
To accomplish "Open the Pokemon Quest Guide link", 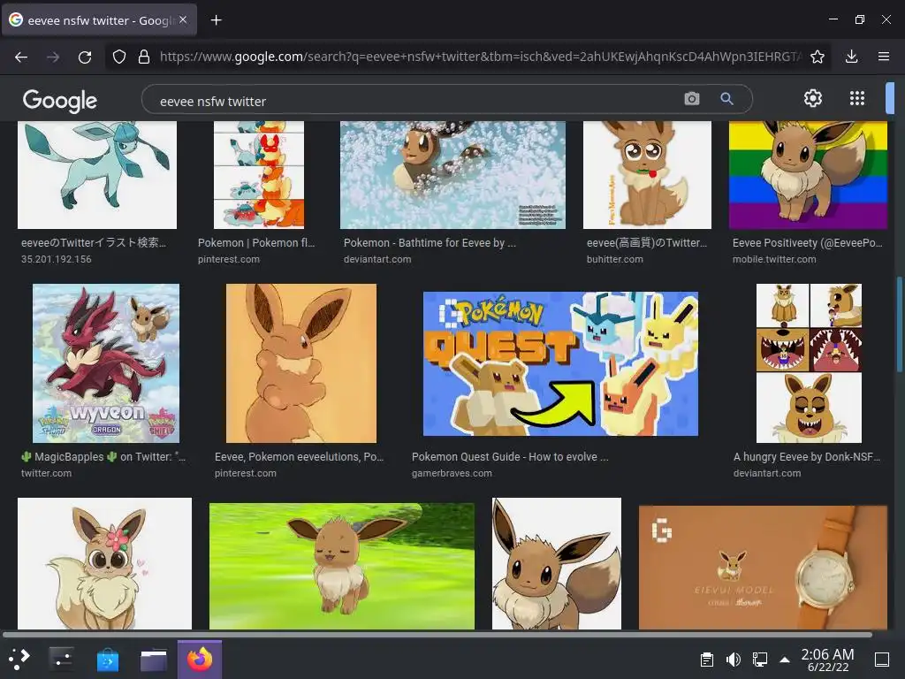I will pyautogui.click(x=510, y=457).
